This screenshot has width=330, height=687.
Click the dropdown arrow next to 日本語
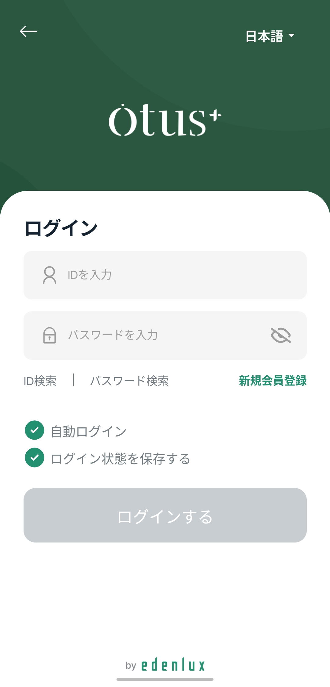click(291, 36)
